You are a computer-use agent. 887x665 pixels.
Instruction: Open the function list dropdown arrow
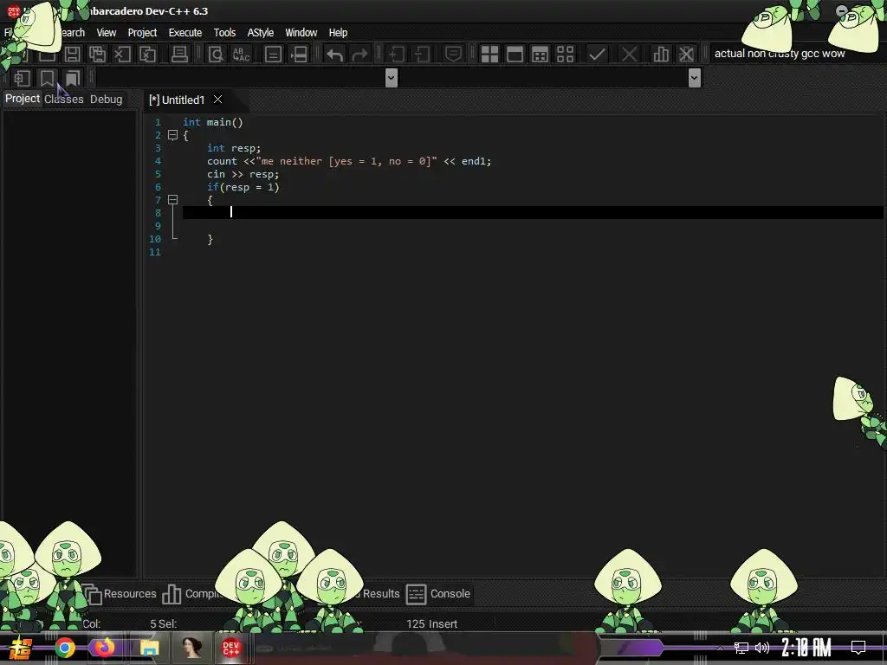click(x=695, y=77)
